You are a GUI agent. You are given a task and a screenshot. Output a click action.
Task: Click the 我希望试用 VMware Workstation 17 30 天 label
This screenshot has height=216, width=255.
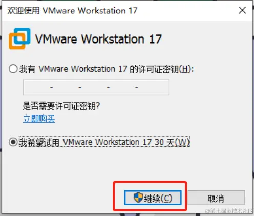[104, 142]
